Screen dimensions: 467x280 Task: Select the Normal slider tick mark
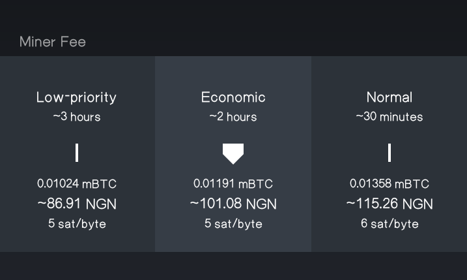(389, 153)
